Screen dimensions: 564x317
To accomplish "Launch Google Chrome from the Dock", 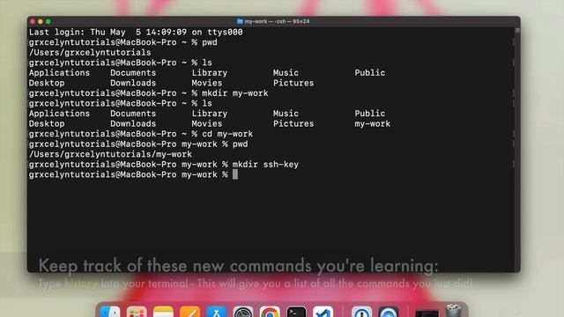I will click(x=270, y=312).
